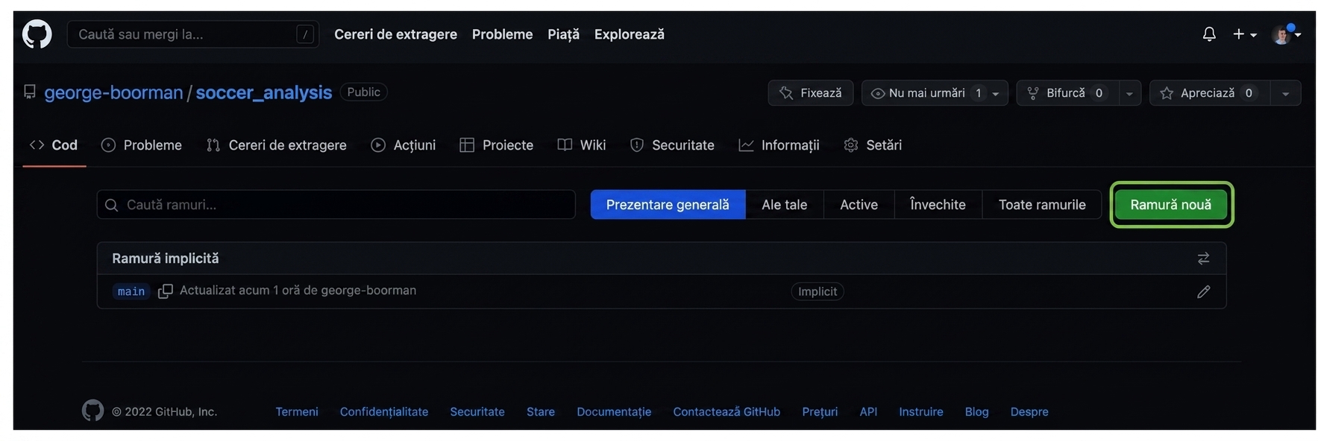Image resolution: width=1318 pixels, height=441 pixels.
Task: Click Apreciază star button
Action: point(1210,93)
